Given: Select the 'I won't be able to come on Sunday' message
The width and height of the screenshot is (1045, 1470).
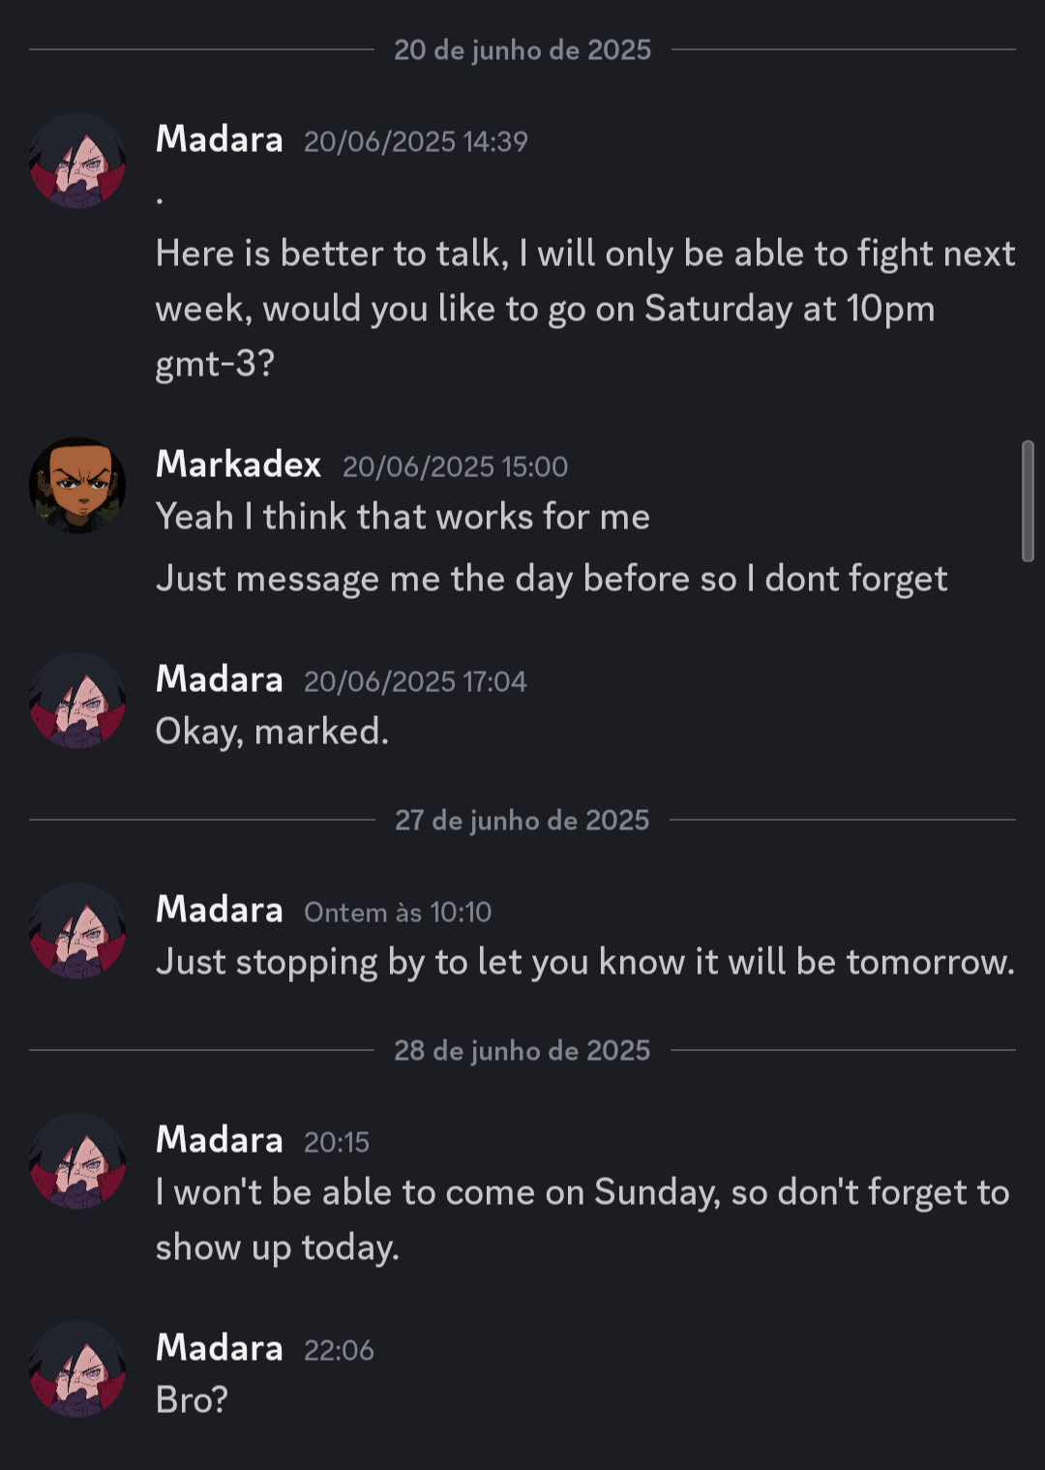Looking at the screenshot, I should (x=582, y=1219).
